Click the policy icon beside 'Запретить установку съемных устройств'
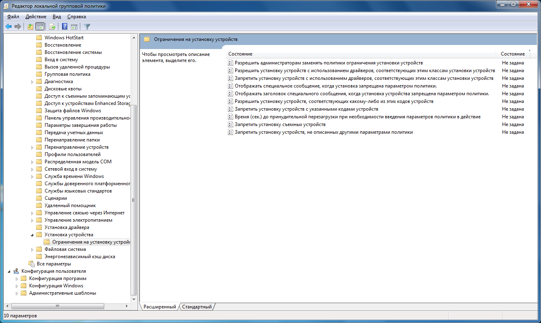 click(230, 124)
